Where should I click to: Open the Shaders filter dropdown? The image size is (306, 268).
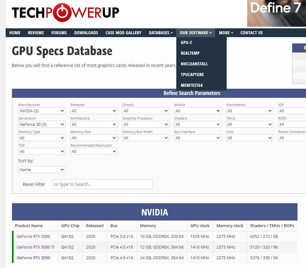point(197,124)
